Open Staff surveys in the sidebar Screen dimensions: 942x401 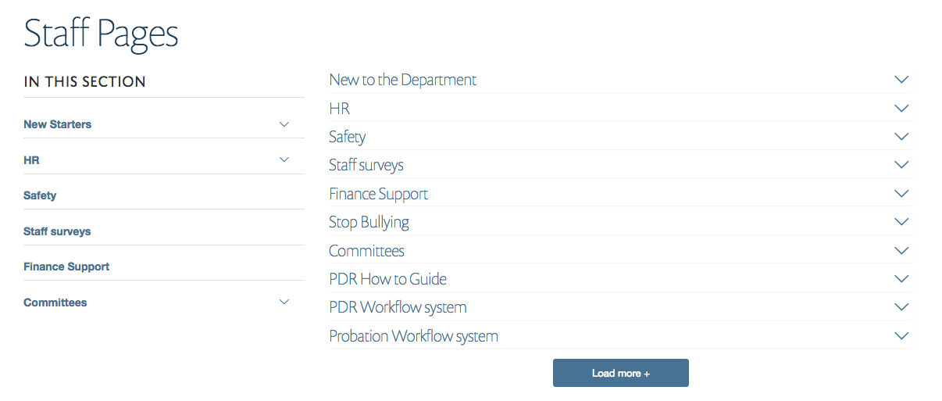57,231
